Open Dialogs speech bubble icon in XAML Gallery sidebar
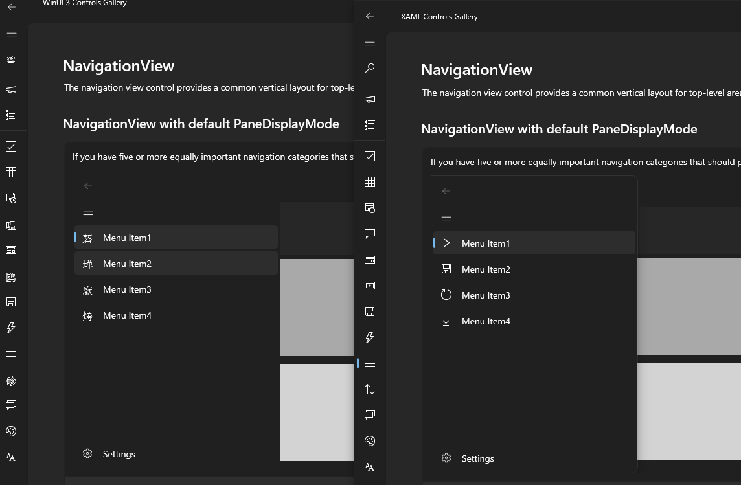 [x=370, y=234]
